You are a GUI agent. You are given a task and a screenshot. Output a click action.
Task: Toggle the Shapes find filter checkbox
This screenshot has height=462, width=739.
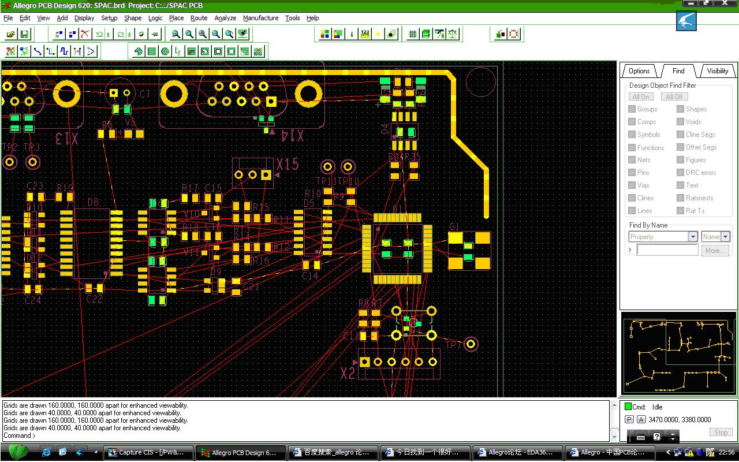pyautogui.click(x=681, y=109)
